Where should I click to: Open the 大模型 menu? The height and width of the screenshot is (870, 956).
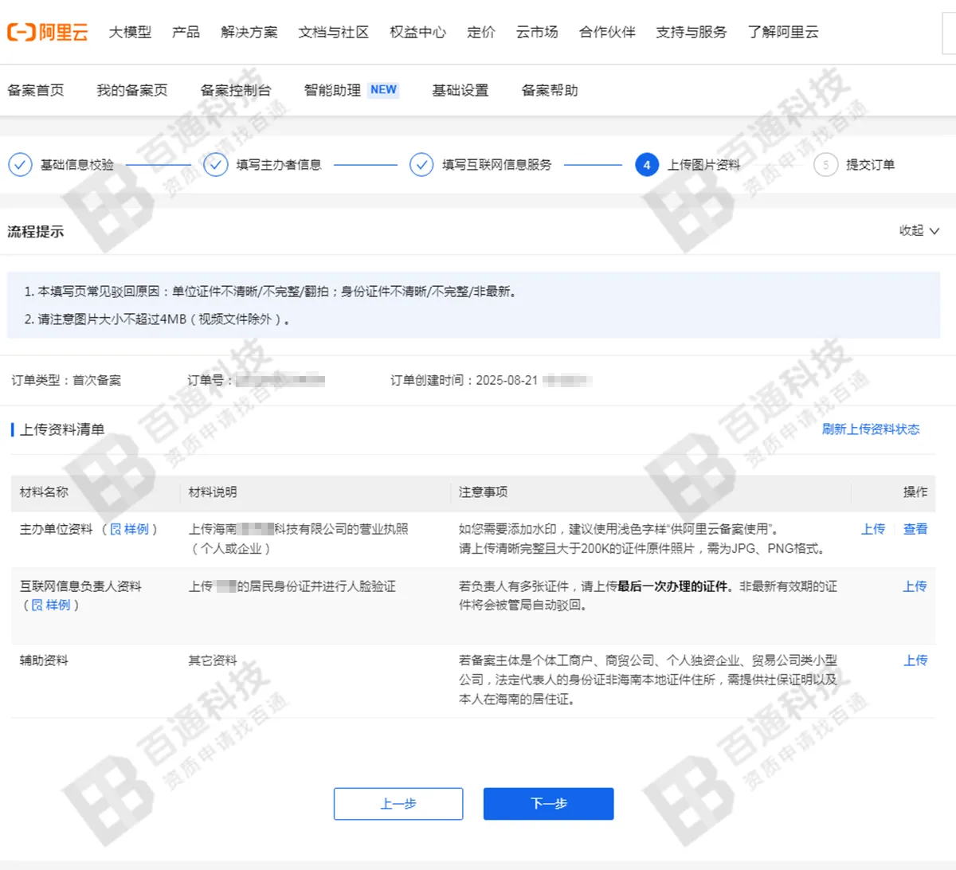130,32
